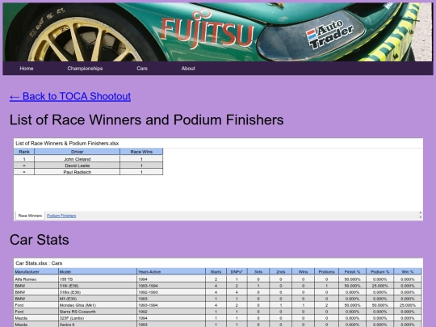Select the John Cleland driver cell
436x327 pixels.
tap(78, 159)
